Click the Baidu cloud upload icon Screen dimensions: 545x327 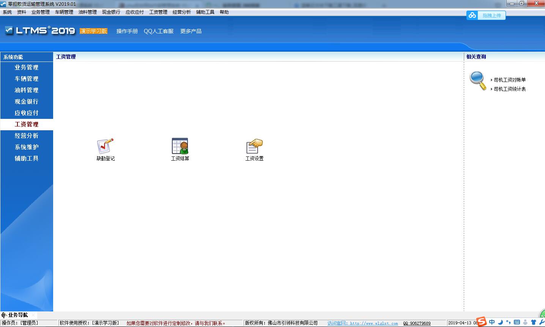[472, 15]
